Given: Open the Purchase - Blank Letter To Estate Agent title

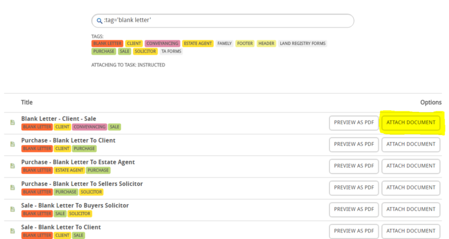Looking at the screenshot, I should [78, 162].
